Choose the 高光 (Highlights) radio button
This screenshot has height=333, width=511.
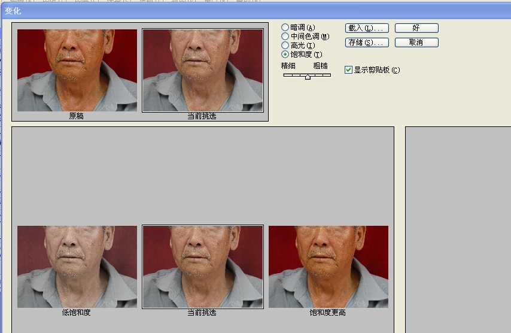pos(285,46)
